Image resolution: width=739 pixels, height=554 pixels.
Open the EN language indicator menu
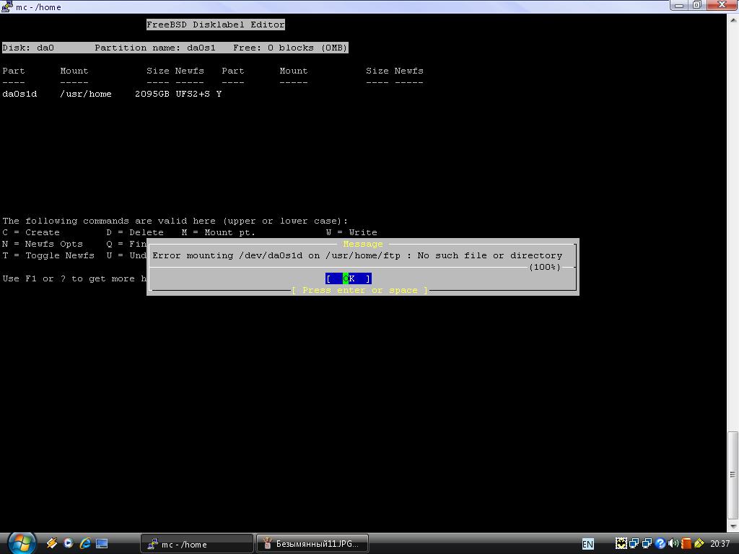pyautogui.click(x=587, y=544)
